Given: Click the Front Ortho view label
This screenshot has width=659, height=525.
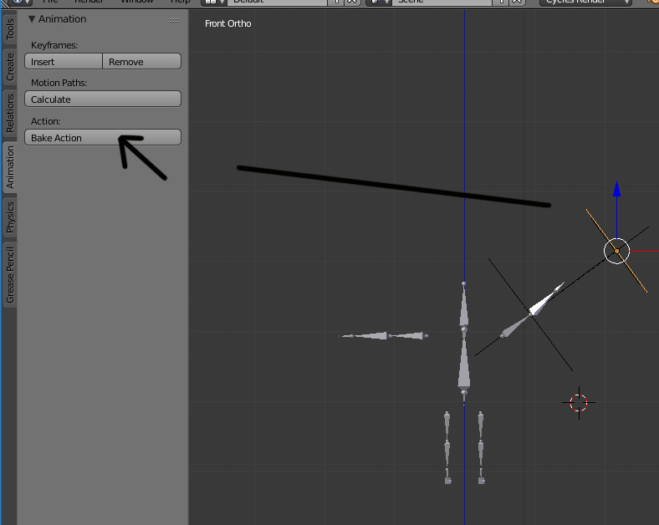Looking at the screenshot, I should coord(227,23).
